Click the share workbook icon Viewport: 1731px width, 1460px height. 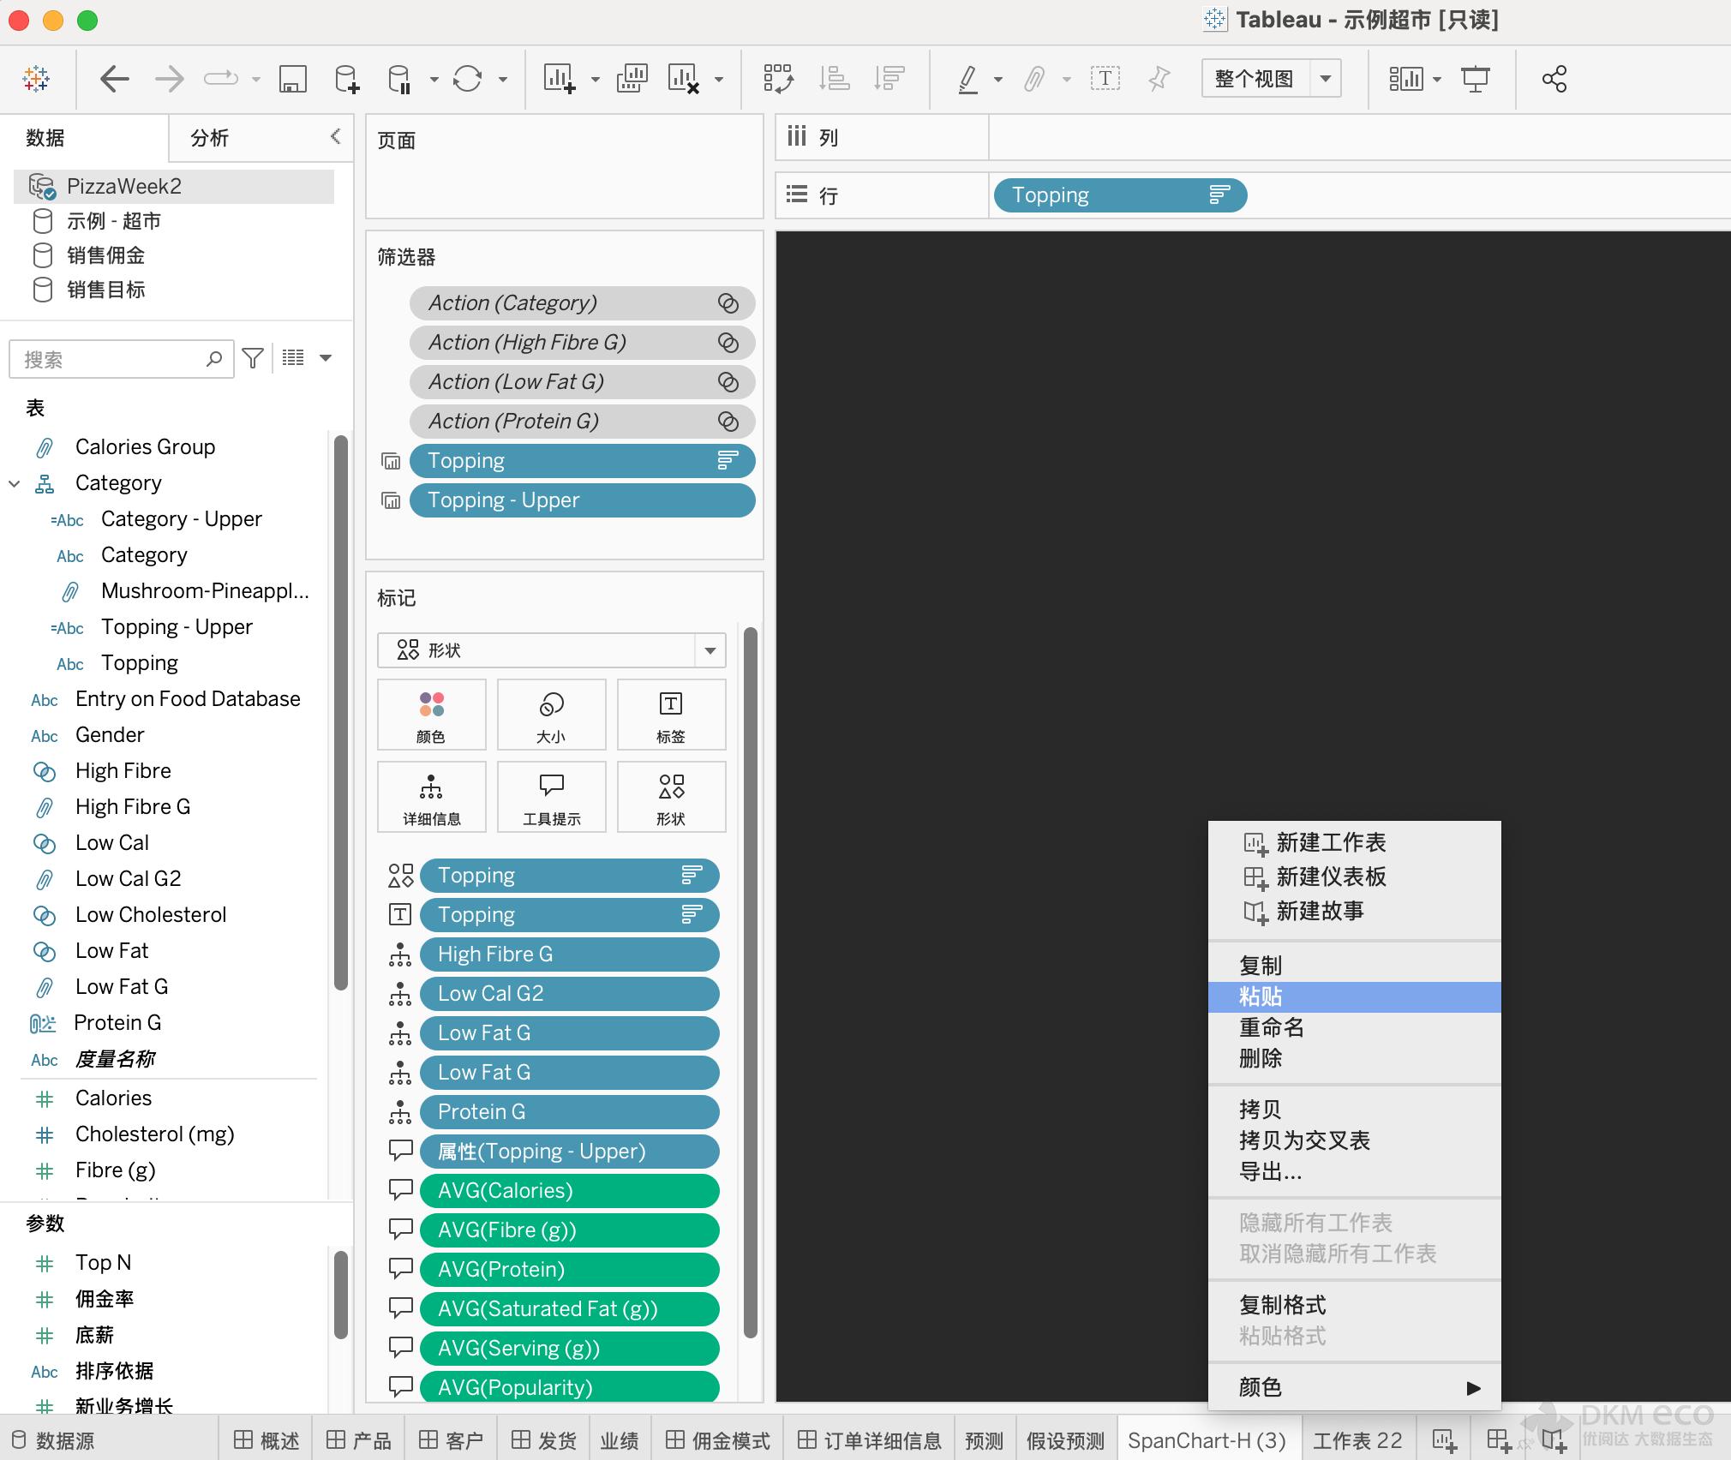[x=1554, y=79]
